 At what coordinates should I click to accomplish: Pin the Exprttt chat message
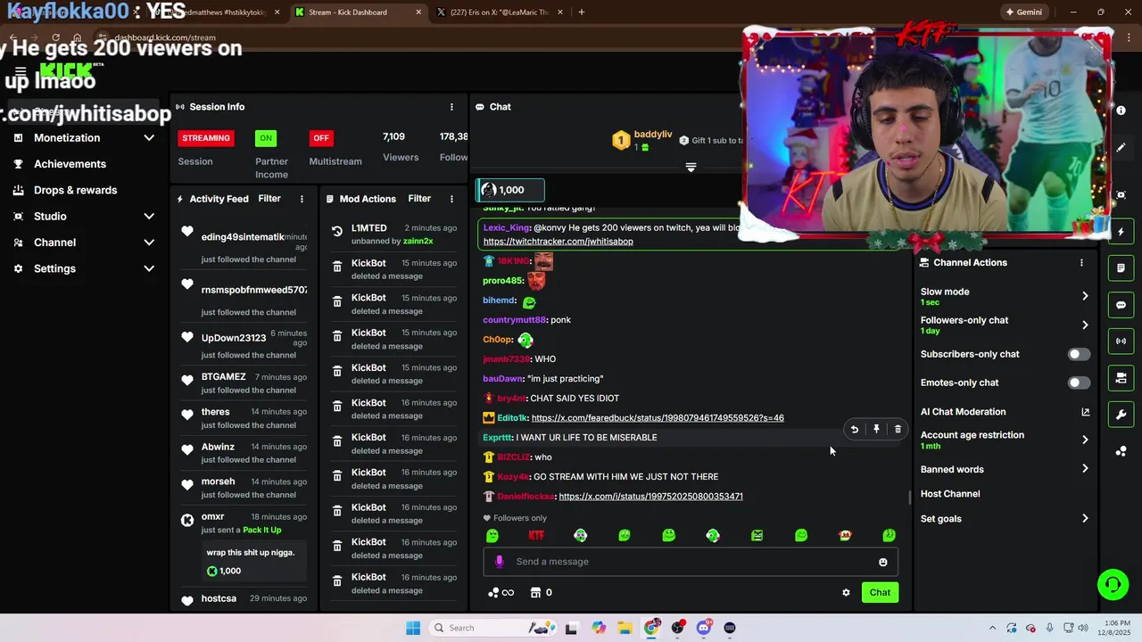[876, 430]
